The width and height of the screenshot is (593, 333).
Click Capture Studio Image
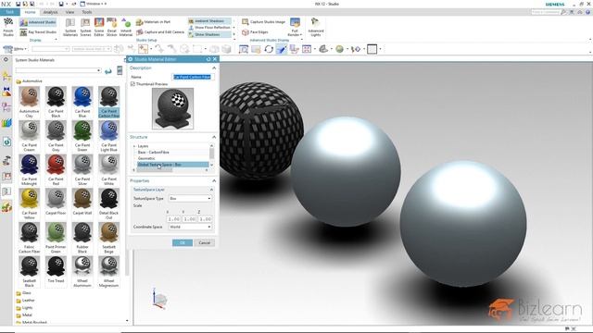click(x=263, y=22)
